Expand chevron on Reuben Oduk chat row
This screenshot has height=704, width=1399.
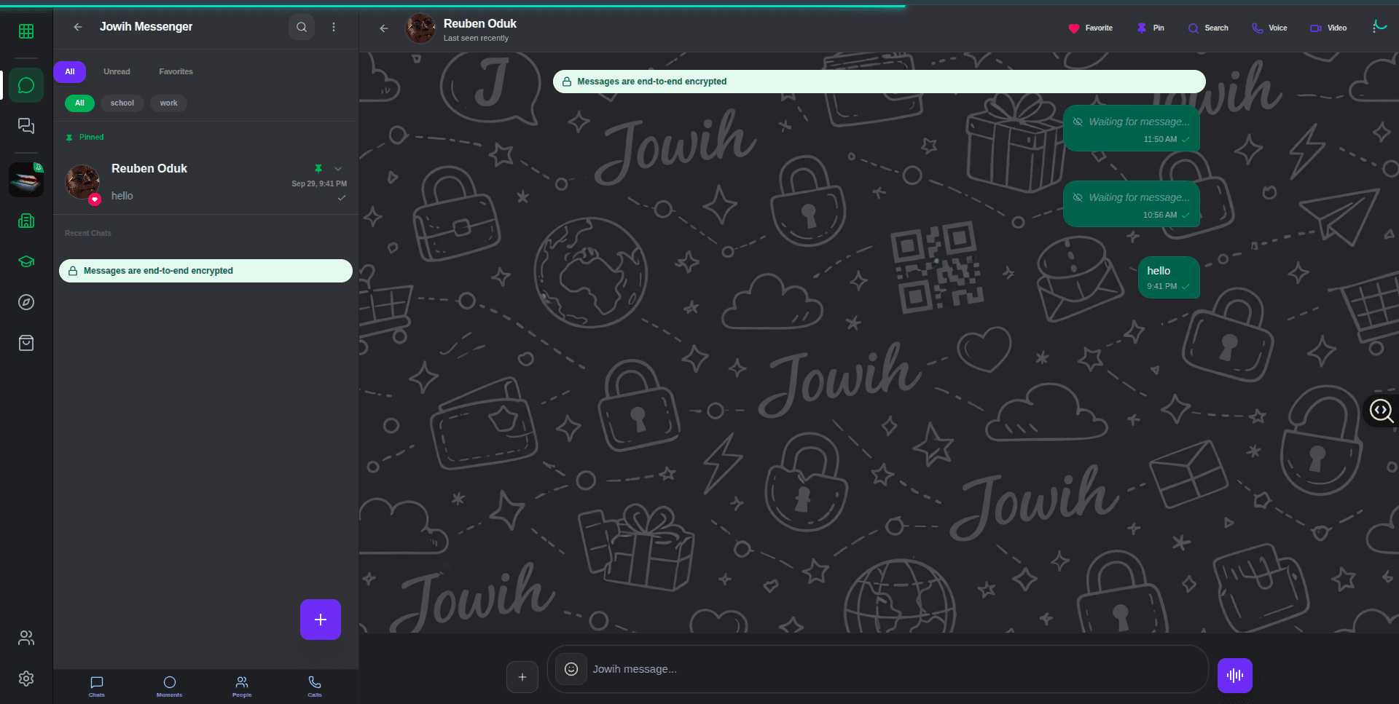coord(338,168)
